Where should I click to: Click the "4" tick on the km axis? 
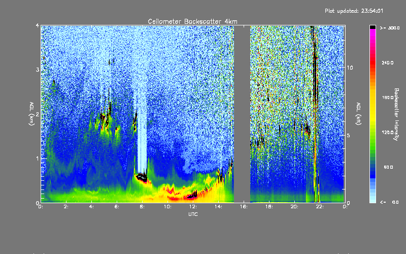click(x=38, y=26)
